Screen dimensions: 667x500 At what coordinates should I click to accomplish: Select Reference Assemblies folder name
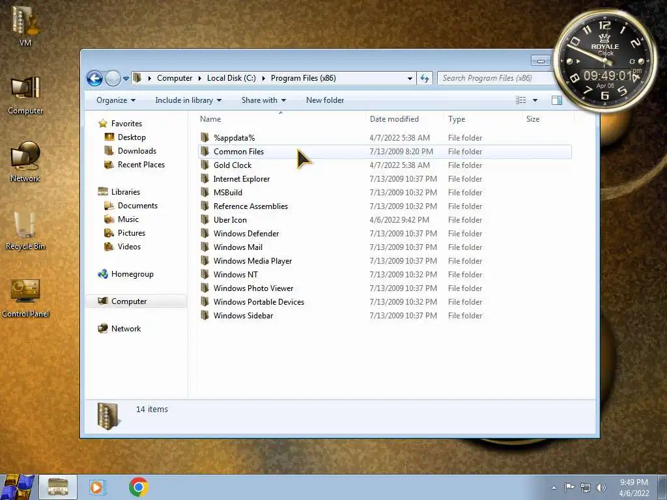coord(251,206)
